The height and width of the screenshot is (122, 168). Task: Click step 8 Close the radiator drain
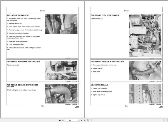(x=15, y=45)
